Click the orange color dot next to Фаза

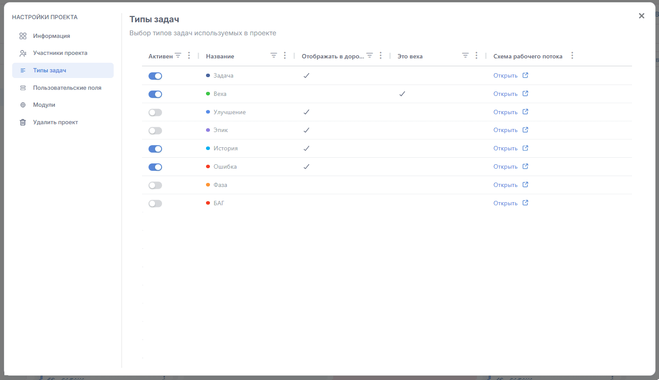208,185
